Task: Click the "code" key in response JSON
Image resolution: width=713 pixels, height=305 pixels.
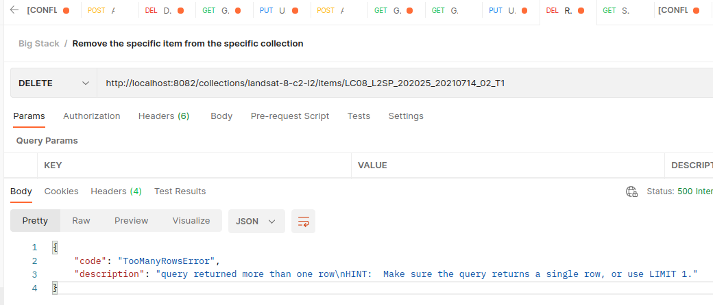Action: pos(90,261)
